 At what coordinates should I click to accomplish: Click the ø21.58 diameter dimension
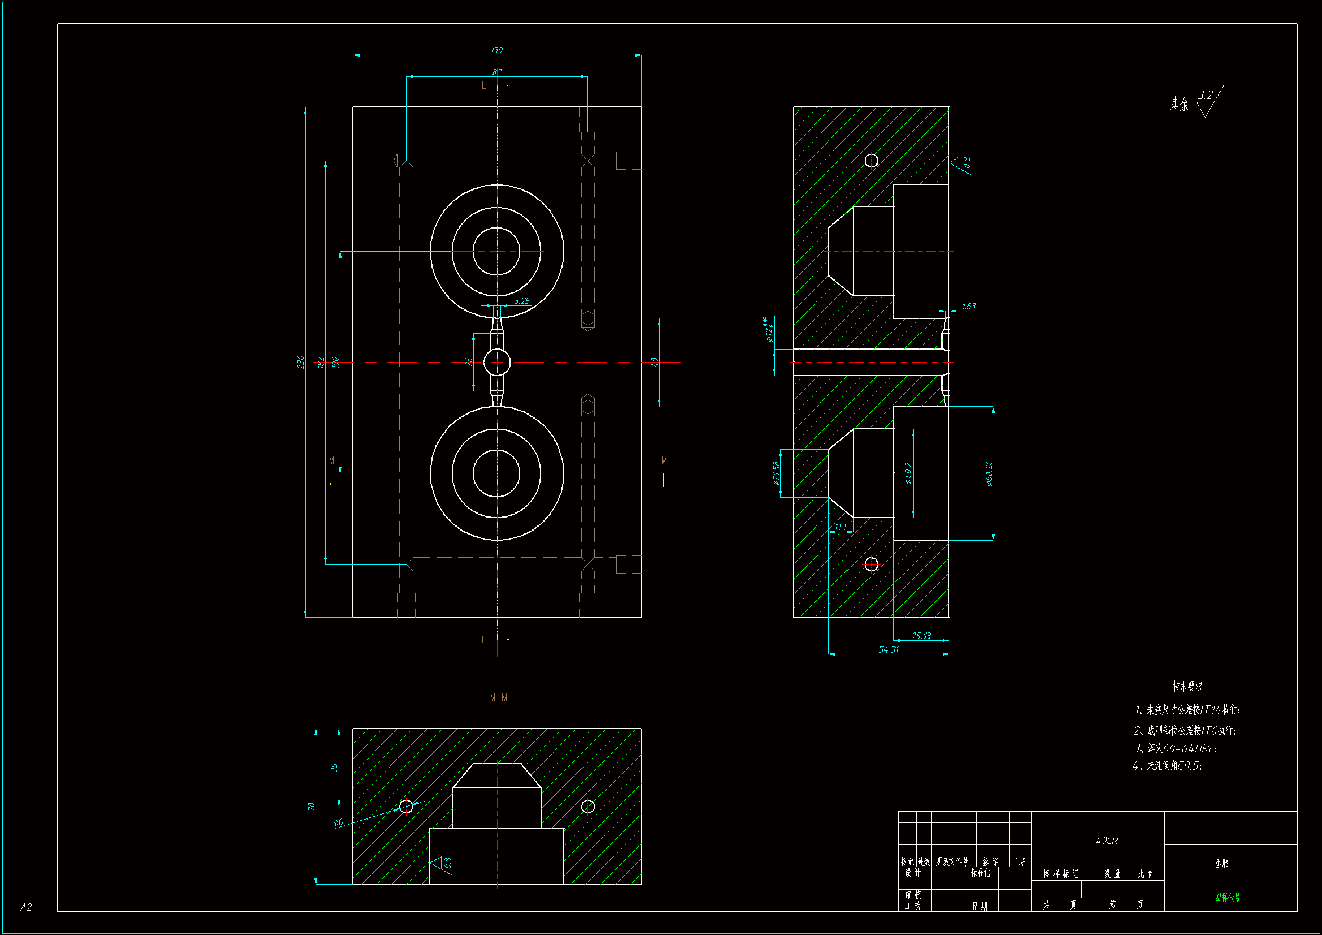tap(776, 473)
